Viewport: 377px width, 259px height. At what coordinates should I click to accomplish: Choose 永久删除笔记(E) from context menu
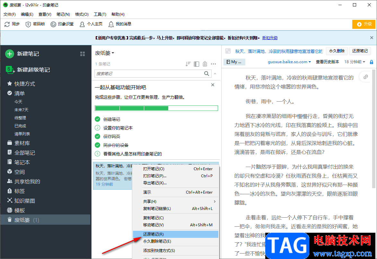click(176, 241)
